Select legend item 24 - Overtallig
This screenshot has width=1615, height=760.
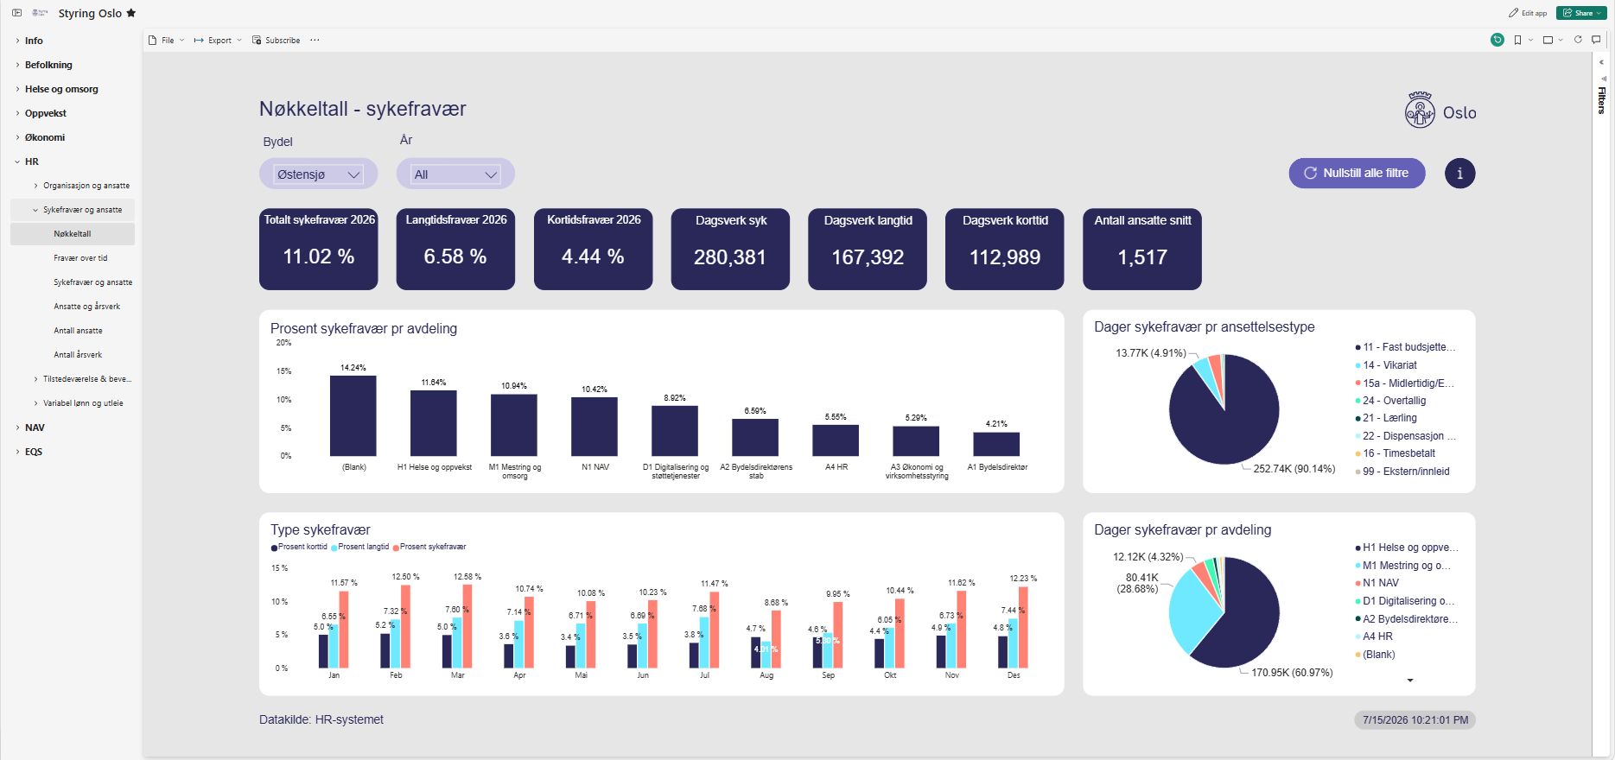[1391, 401]
